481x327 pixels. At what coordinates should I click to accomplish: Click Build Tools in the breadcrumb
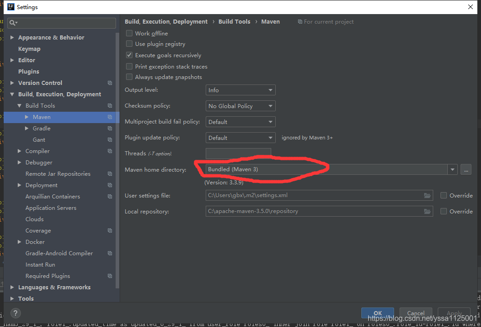pos(234,22)
